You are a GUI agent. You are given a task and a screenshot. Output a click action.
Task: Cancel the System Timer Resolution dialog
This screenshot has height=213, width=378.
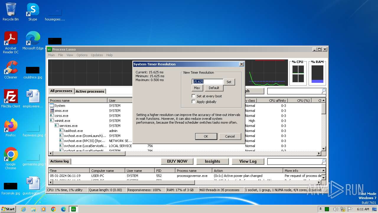[x=230, y=136]
